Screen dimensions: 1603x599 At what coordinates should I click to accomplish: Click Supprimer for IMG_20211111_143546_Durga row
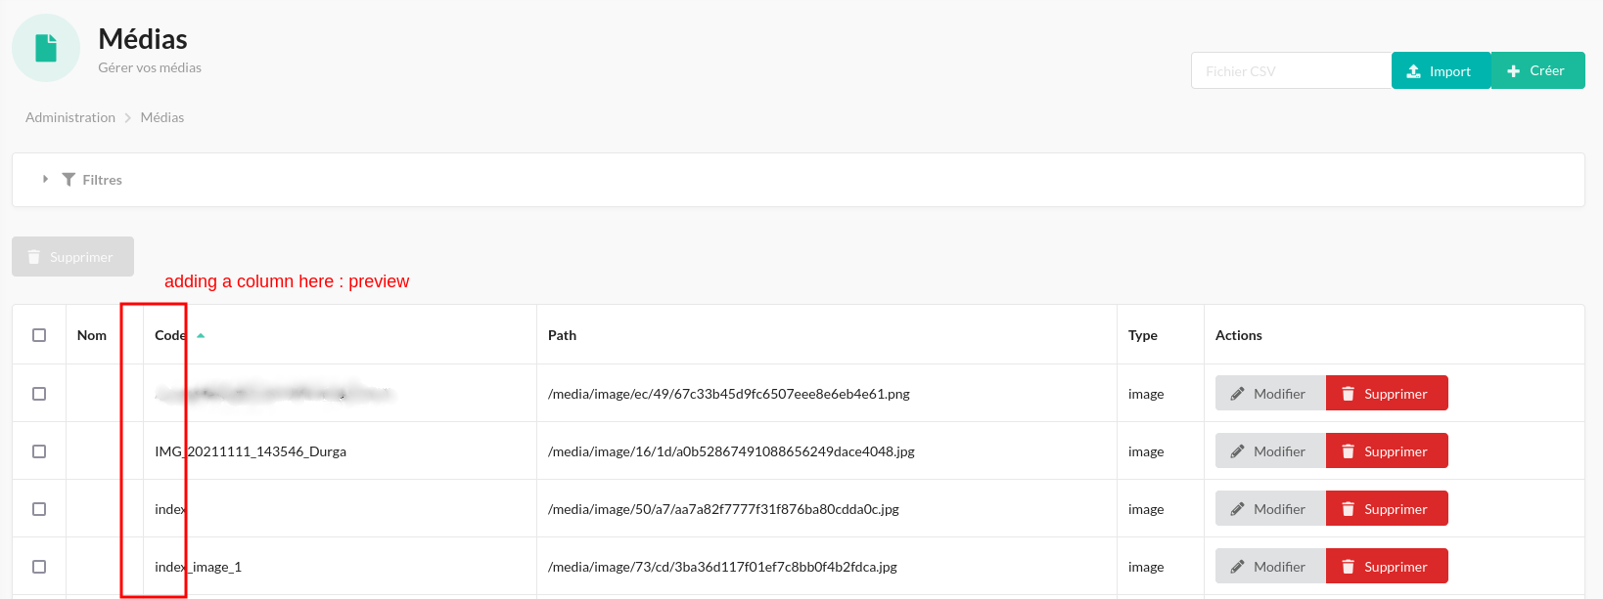[x=1387, y=451]
